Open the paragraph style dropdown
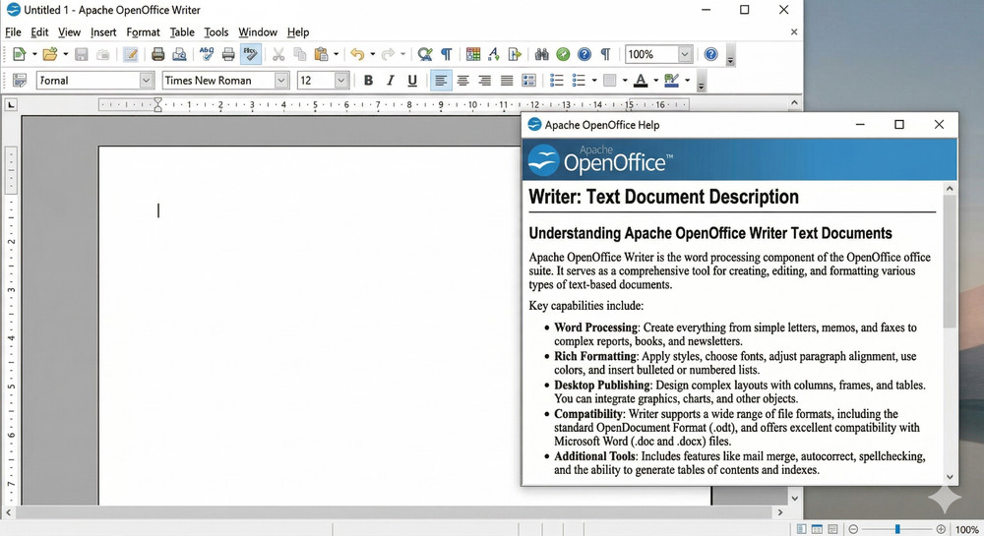The height and width of the screenshot is (536, 984). (147, 81)
